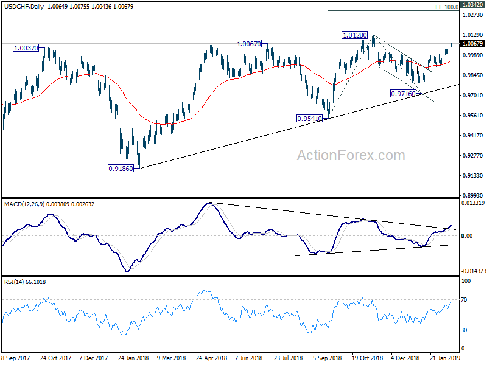
Task: Click the 8 Sep 2017 date label
Action: tap(16, 358)
